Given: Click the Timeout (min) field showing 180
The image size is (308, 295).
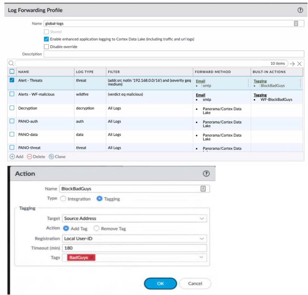Looking at the screenshot, I should coord(134,248).
